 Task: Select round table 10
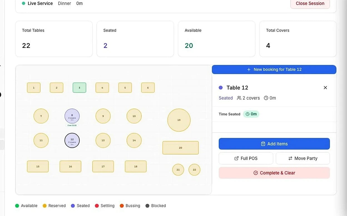[134, 116]
